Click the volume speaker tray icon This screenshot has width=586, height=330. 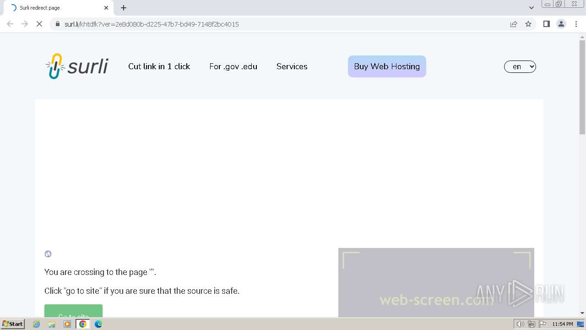coord(520,324)
